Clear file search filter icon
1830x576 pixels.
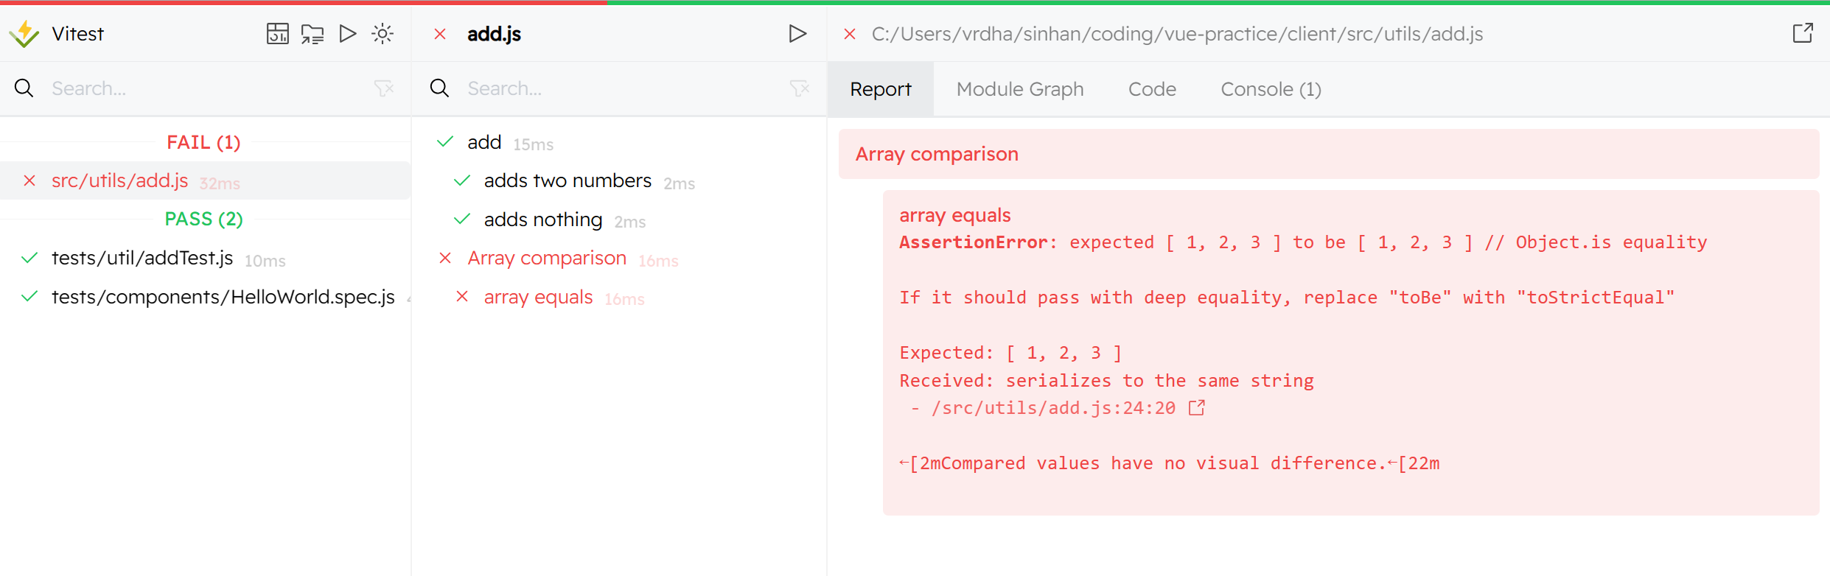point(384,88)
